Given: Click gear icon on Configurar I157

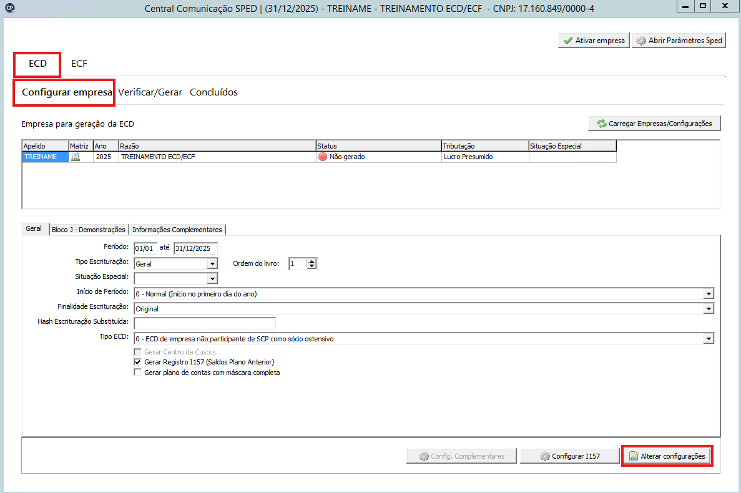Looking at the screenshot, I should (545, 456).
